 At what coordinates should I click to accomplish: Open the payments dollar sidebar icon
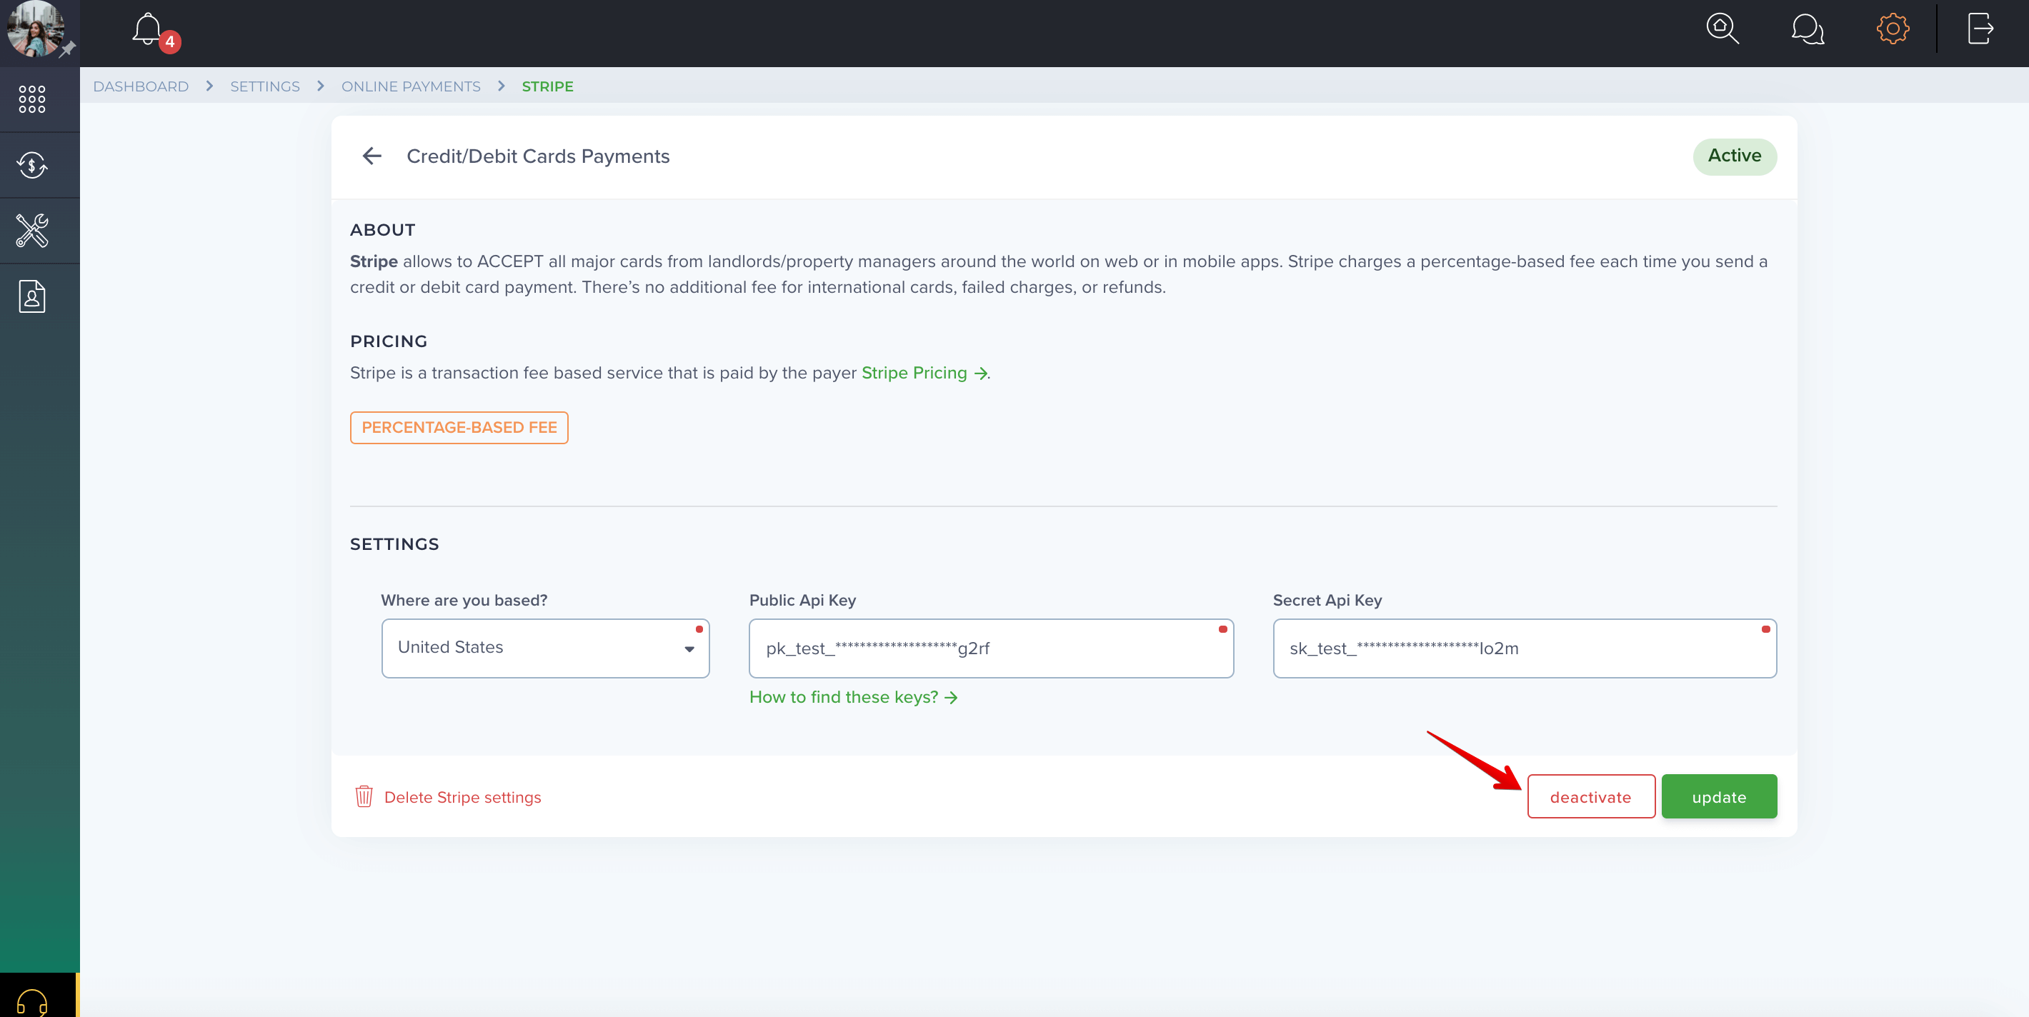click(x=32, y=165)
